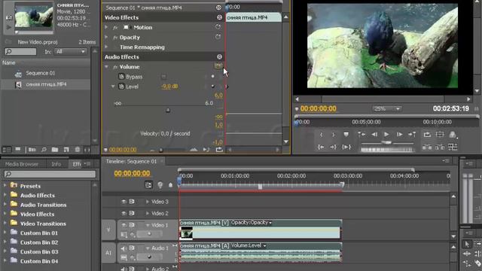Image resolution: width=482 pixels, height=271 pixels.
Task: Click the Set Encore Chapter Marker icon
Action: pyautogui.click(x=160, y=184)
